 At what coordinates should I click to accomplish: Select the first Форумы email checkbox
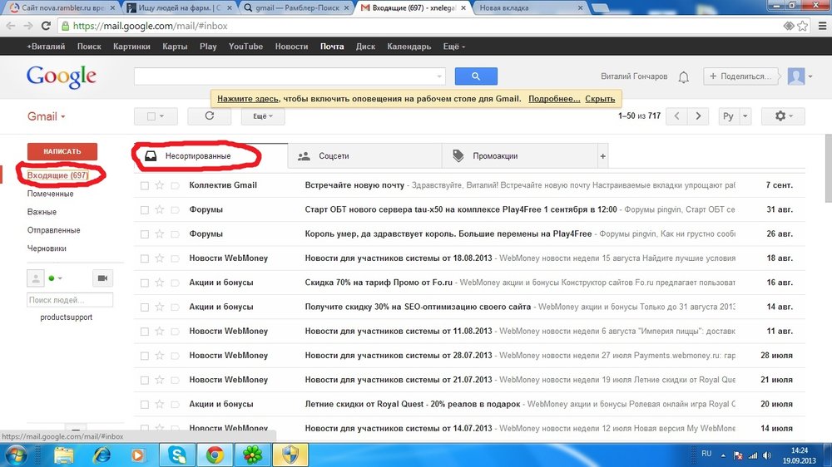(x=145, y=209)
